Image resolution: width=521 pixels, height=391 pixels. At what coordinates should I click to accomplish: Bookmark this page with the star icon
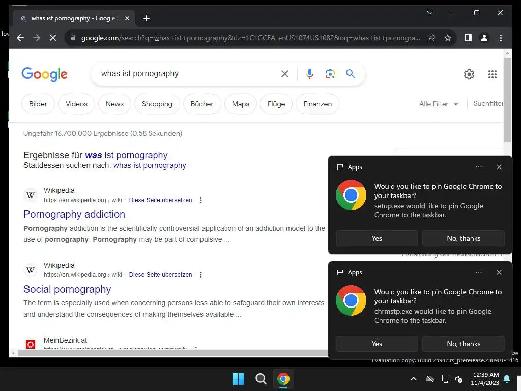coord(448,38)
